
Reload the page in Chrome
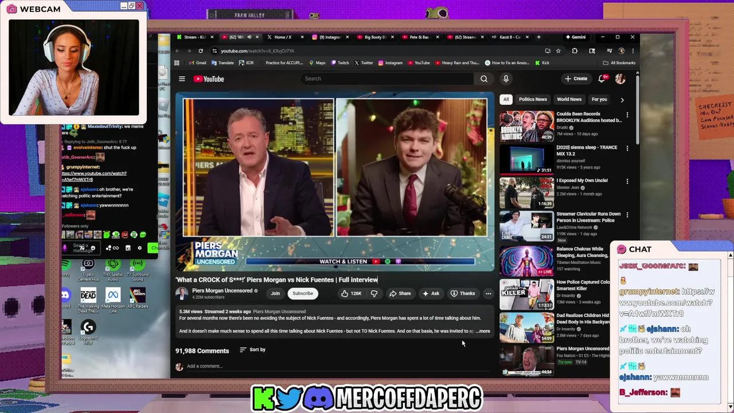coord(201,50)
